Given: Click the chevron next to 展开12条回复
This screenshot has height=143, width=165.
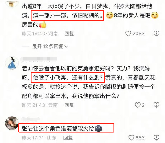Looking at the screenshot, I should click(x=66, y=46).
